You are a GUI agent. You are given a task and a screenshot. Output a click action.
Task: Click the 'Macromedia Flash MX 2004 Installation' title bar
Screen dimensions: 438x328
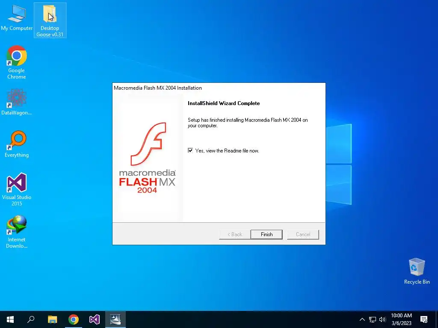click(219, 88)
